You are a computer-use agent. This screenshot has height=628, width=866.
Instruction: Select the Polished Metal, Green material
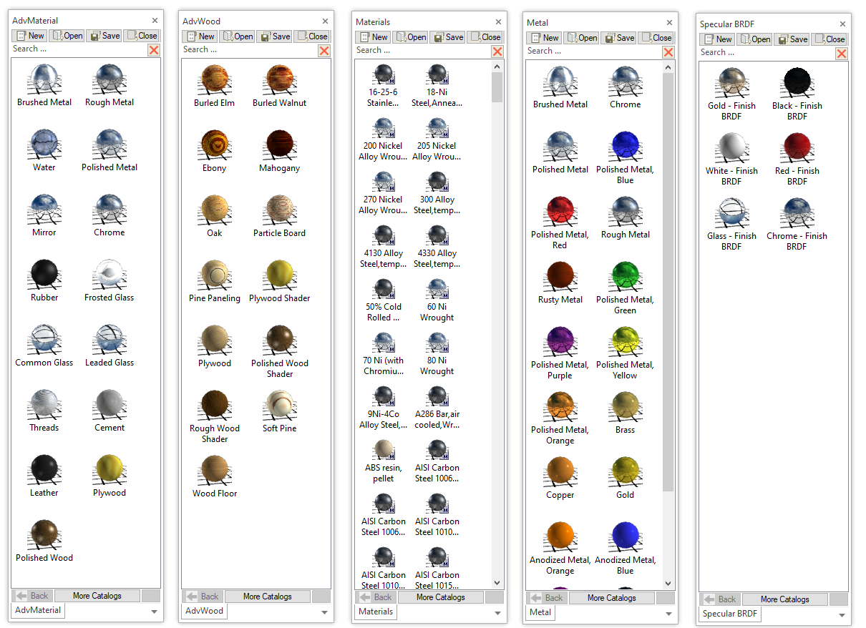626,288
